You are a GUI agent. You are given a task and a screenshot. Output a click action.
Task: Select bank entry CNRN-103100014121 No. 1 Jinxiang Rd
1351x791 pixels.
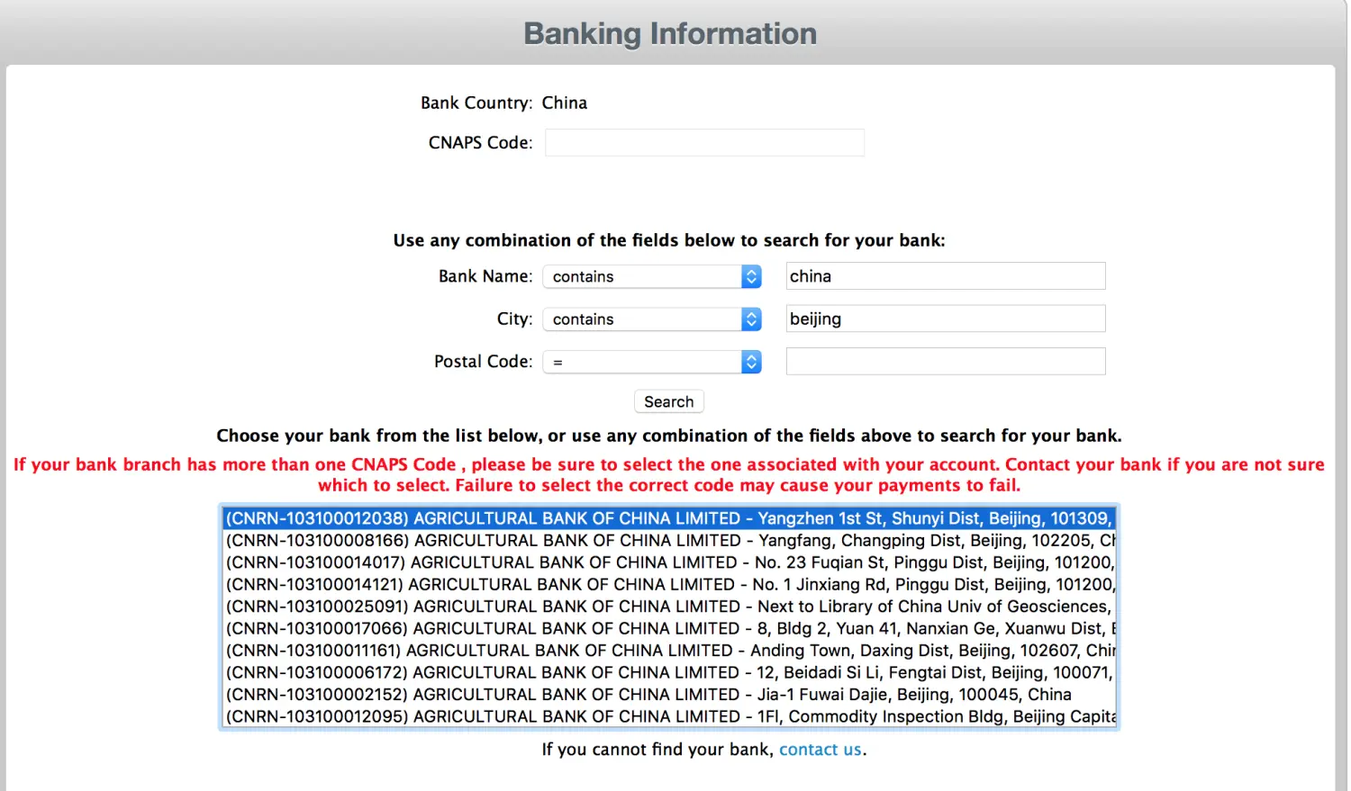[669, 585]
